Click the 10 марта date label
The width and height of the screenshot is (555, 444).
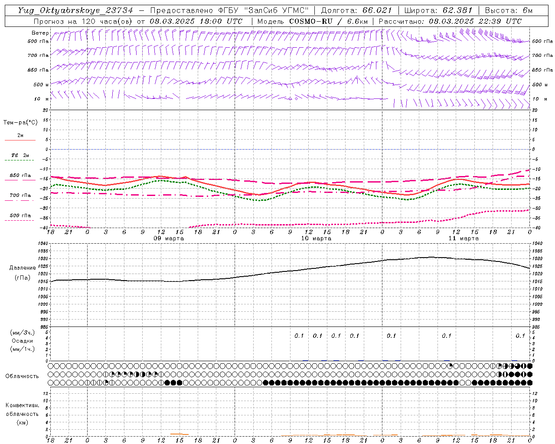[x=316, y=238]
